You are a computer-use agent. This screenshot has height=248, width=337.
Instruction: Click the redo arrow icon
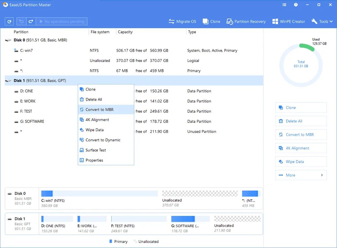click(31, 21)
